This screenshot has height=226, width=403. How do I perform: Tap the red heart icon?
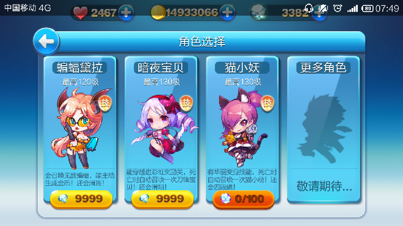point(80,13)
